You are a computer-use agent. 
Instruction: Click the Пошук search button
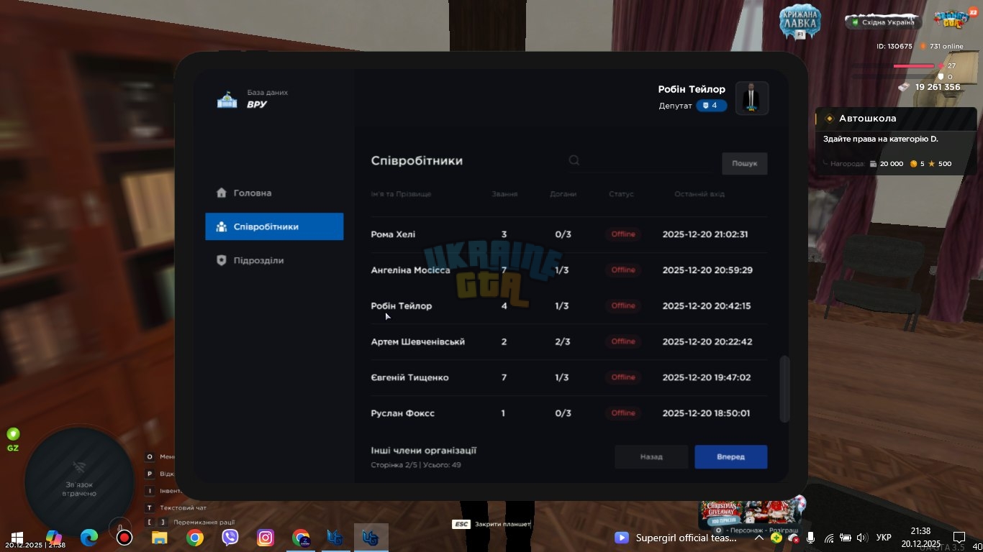[x=745, y=163]
